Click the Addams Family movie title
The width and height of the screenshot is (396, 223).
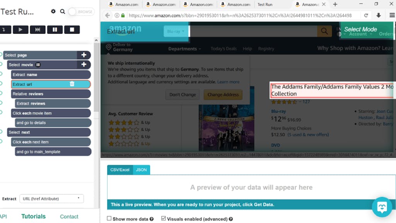tap(332, 90)
